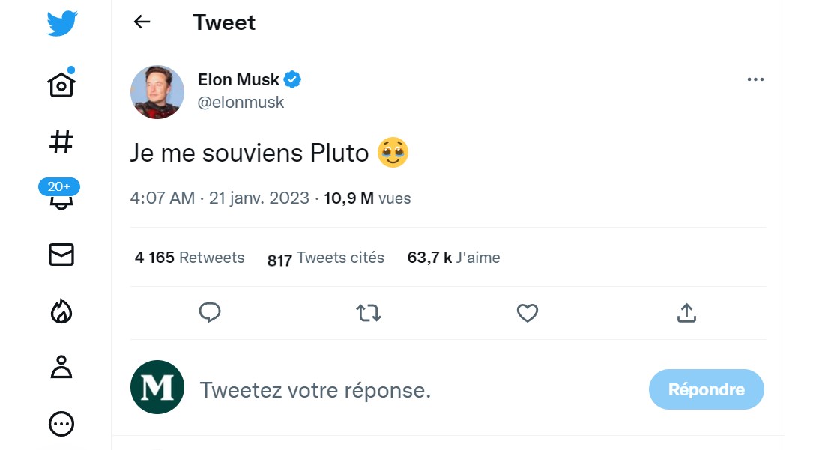
Task: Open Notifications bell with 20+ badge
Action: (x=60, y=197)
